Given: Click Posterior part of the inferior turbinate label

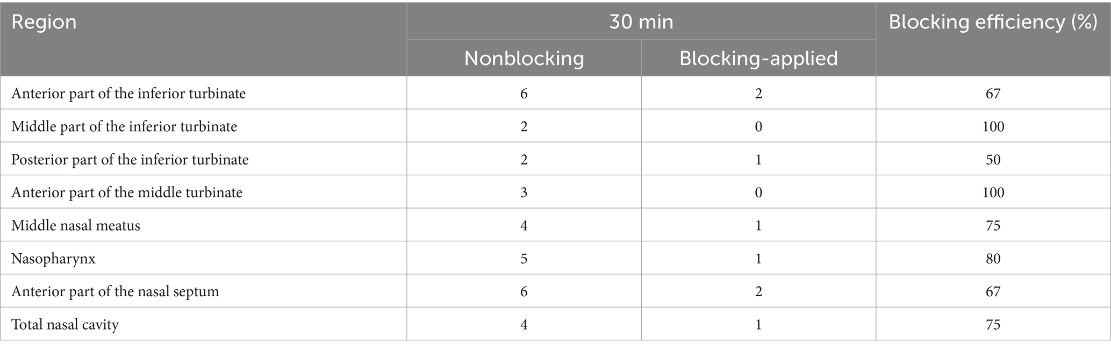Looking at the screenshot, I should point(130,160).
